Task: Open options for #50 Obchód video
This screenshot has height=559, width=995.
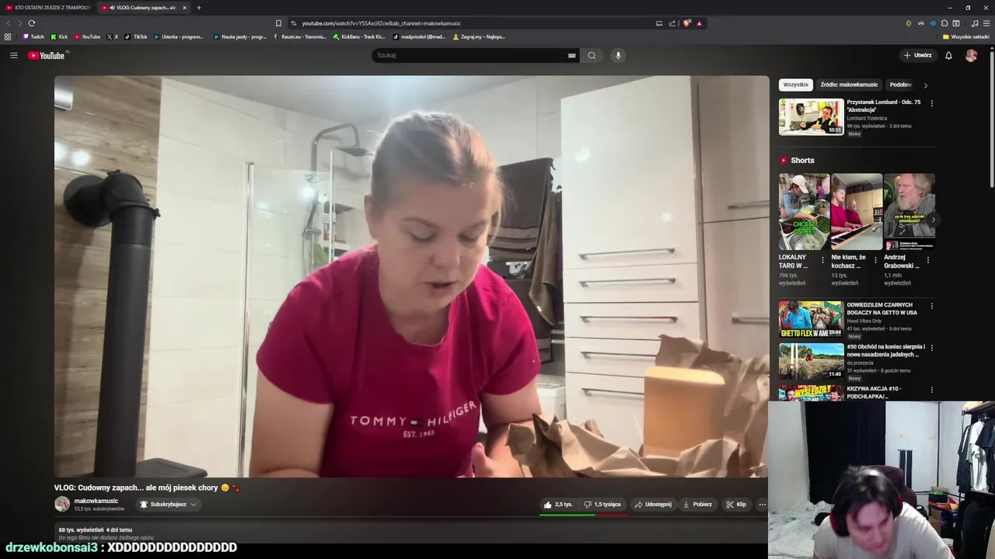Action: (932, 348)
